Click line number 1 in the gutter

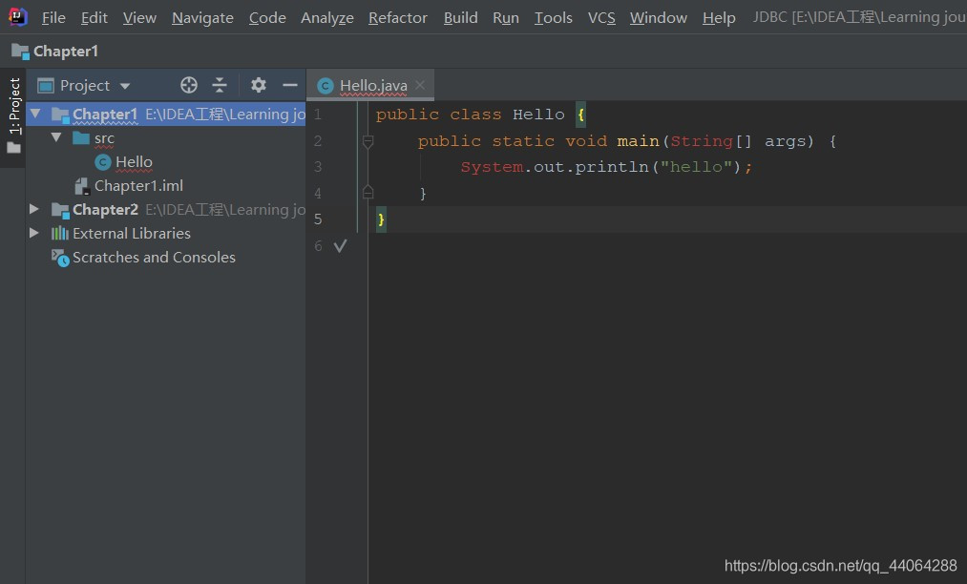318,115
